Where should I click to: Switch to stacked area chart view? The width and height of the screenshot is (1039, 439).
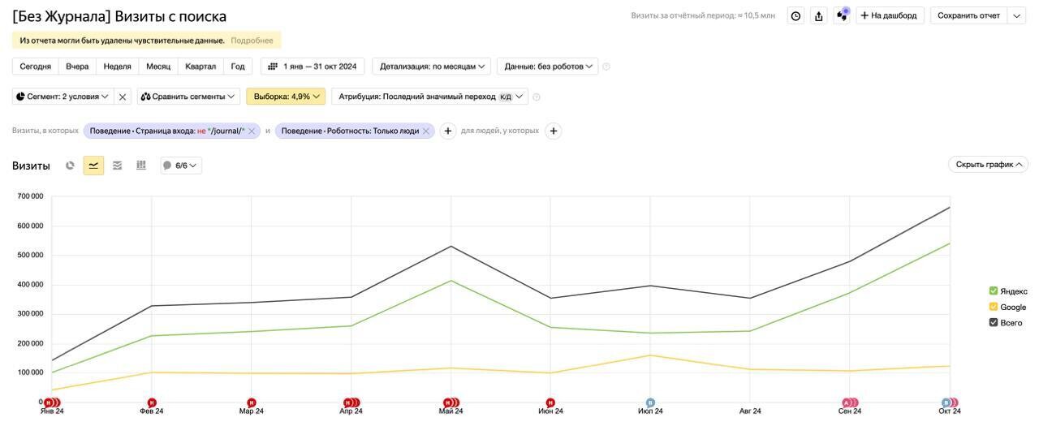tap(118, 166)
